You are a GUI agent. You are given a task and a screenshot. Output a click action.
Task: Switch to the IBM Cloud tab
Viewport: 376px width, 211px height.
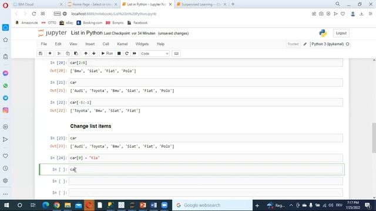pyautogui.click(x=38, y=4)
